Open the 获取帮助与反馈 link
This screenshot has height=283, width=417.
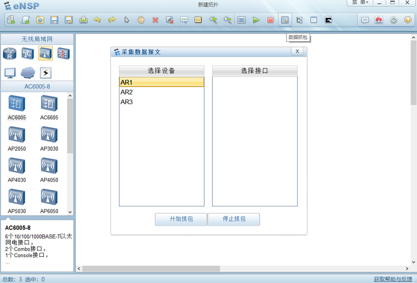point(393,279)
